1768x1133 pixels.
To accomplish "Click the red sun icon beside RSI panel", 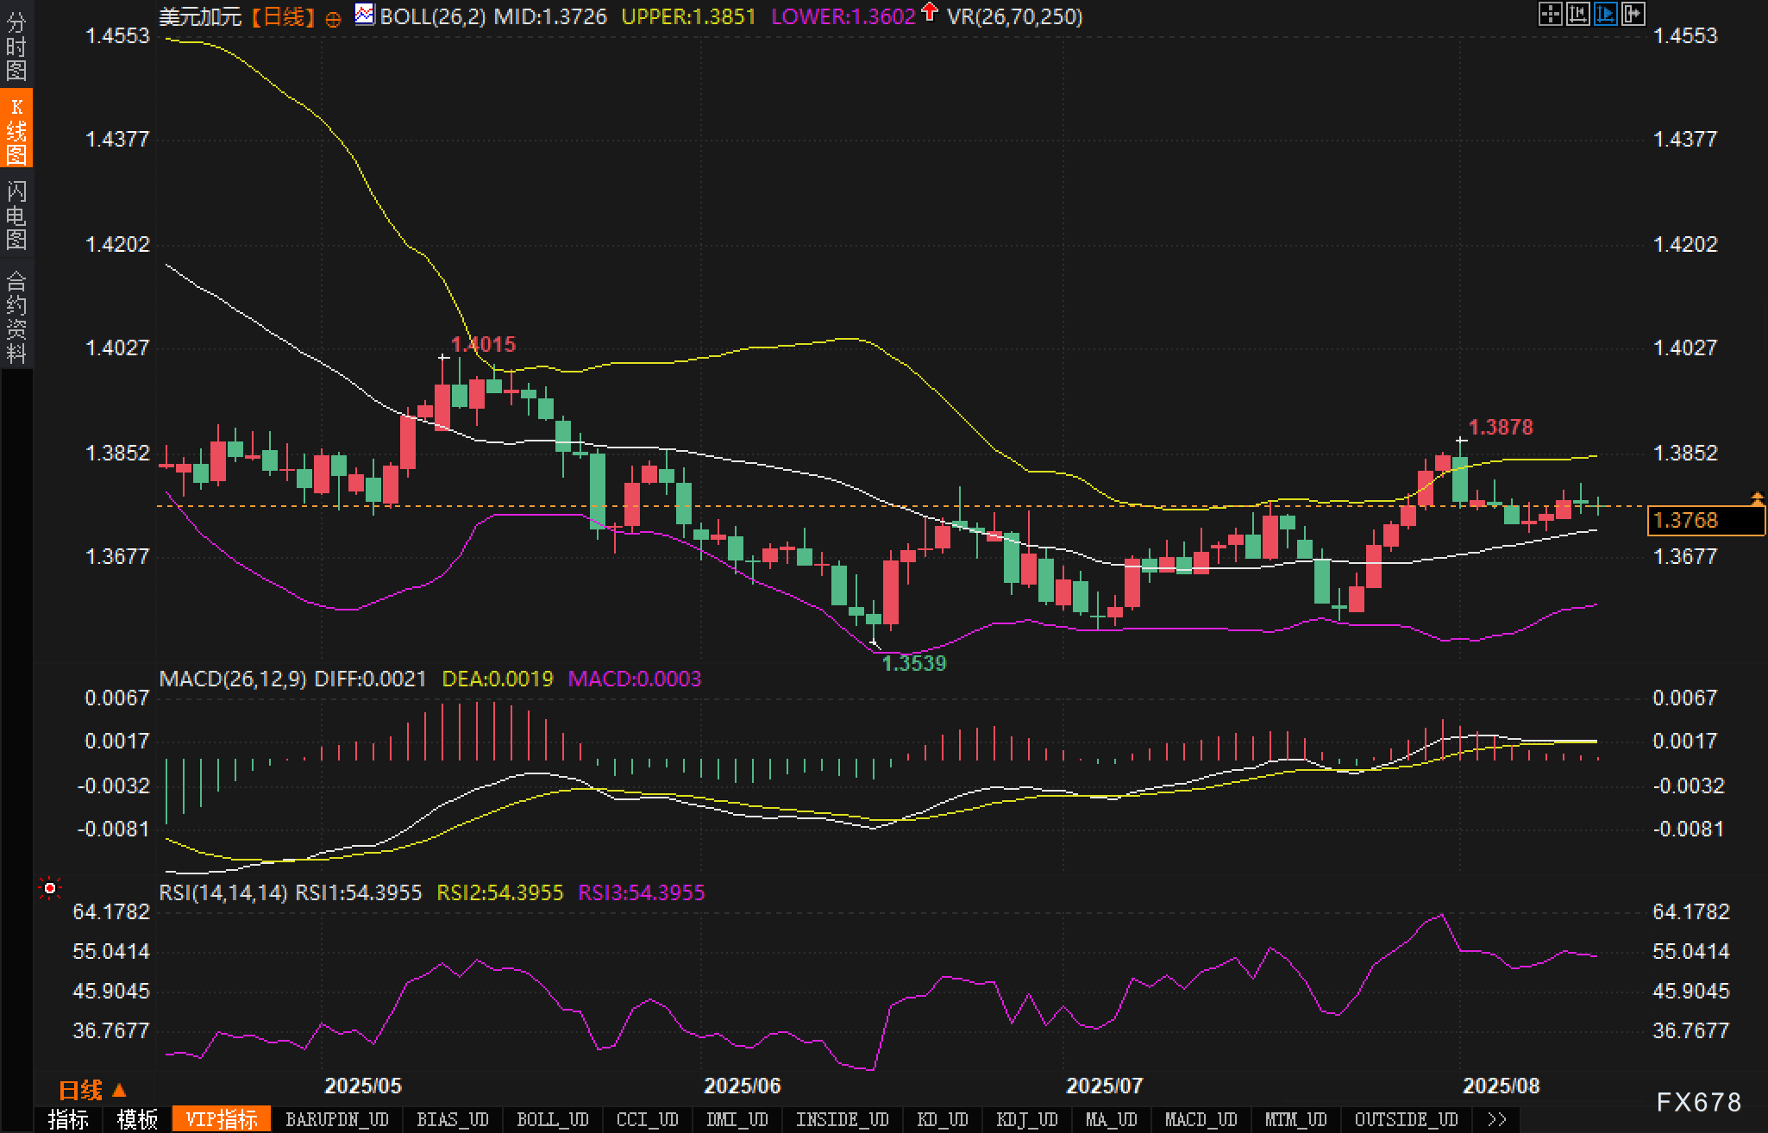I will coord(50,887).
